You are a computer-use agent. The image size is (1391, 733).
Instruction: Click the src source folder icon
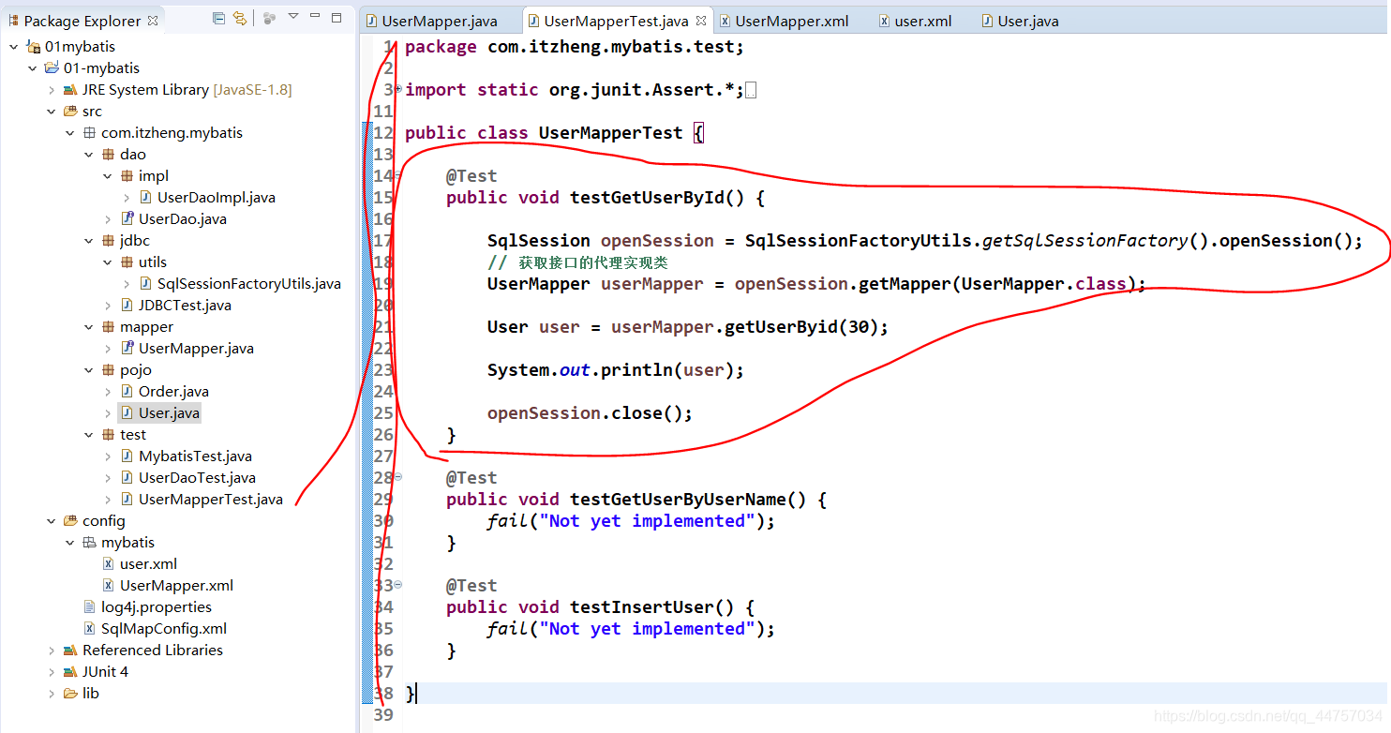(70, 112)
